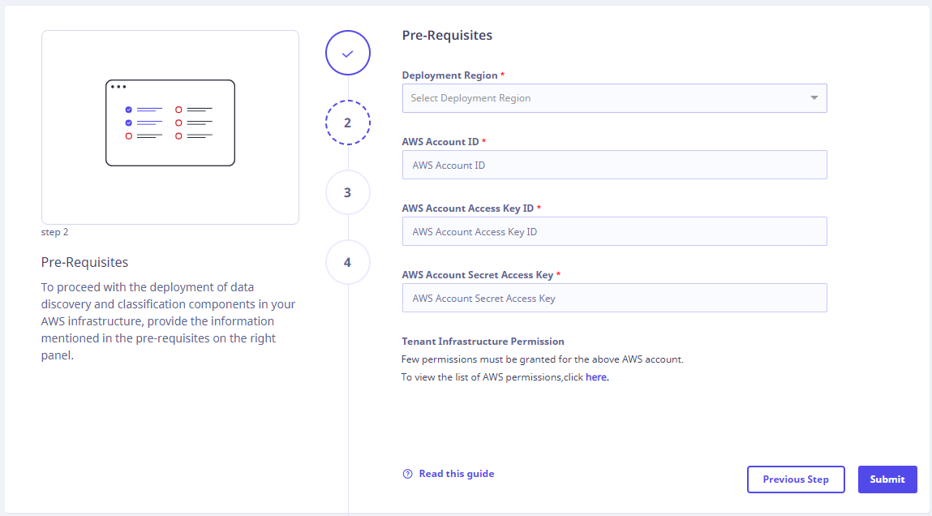
Task: Focus the AWS Account ID input field
Action: pyautogui.click(x=614, y=165)
